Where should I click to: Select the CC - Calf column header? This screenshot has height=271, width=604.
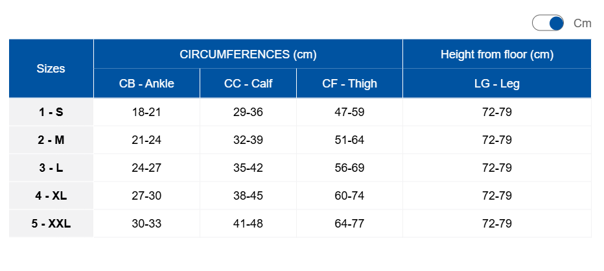pos(248,83)
